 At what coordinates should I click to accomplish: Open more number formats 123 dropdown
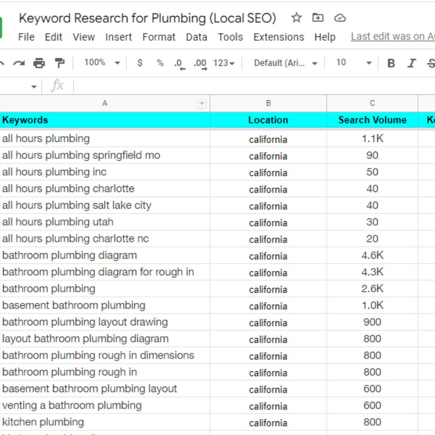point(224,63)
